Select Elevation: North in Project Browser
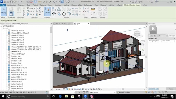The height and width of the screenshot is (99, 176). (x=16, y=58)
